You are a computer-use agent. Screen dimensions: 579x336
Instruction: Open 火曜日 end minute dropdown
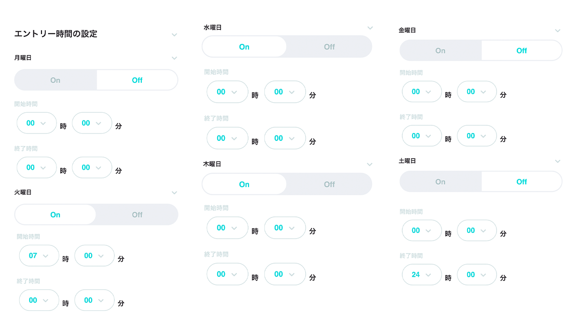click(x=95, y=300)
